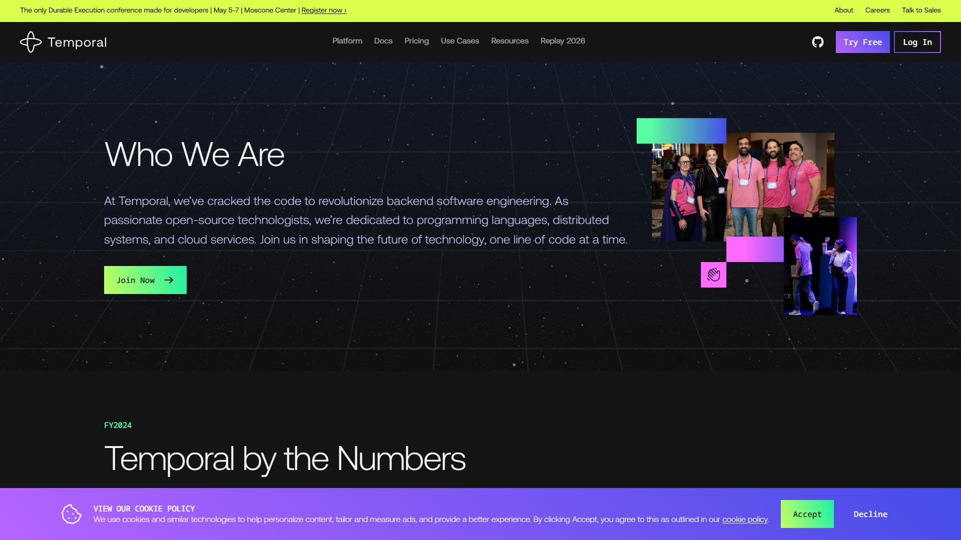The image size is (961, 540).
Task: Open the Talk to Sales link
Action: pyautogui.click(x=921, y=10)
